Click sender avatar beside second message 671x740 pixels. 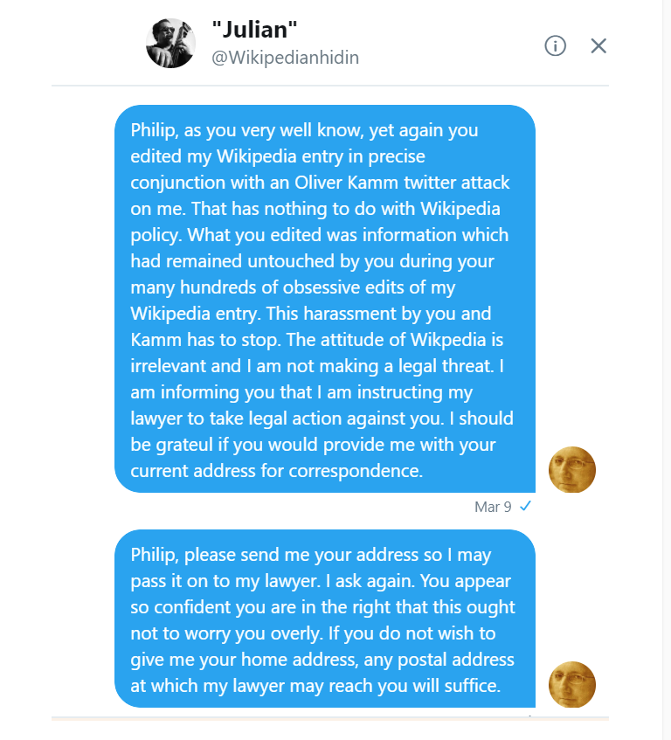click(x=572, y=684)
